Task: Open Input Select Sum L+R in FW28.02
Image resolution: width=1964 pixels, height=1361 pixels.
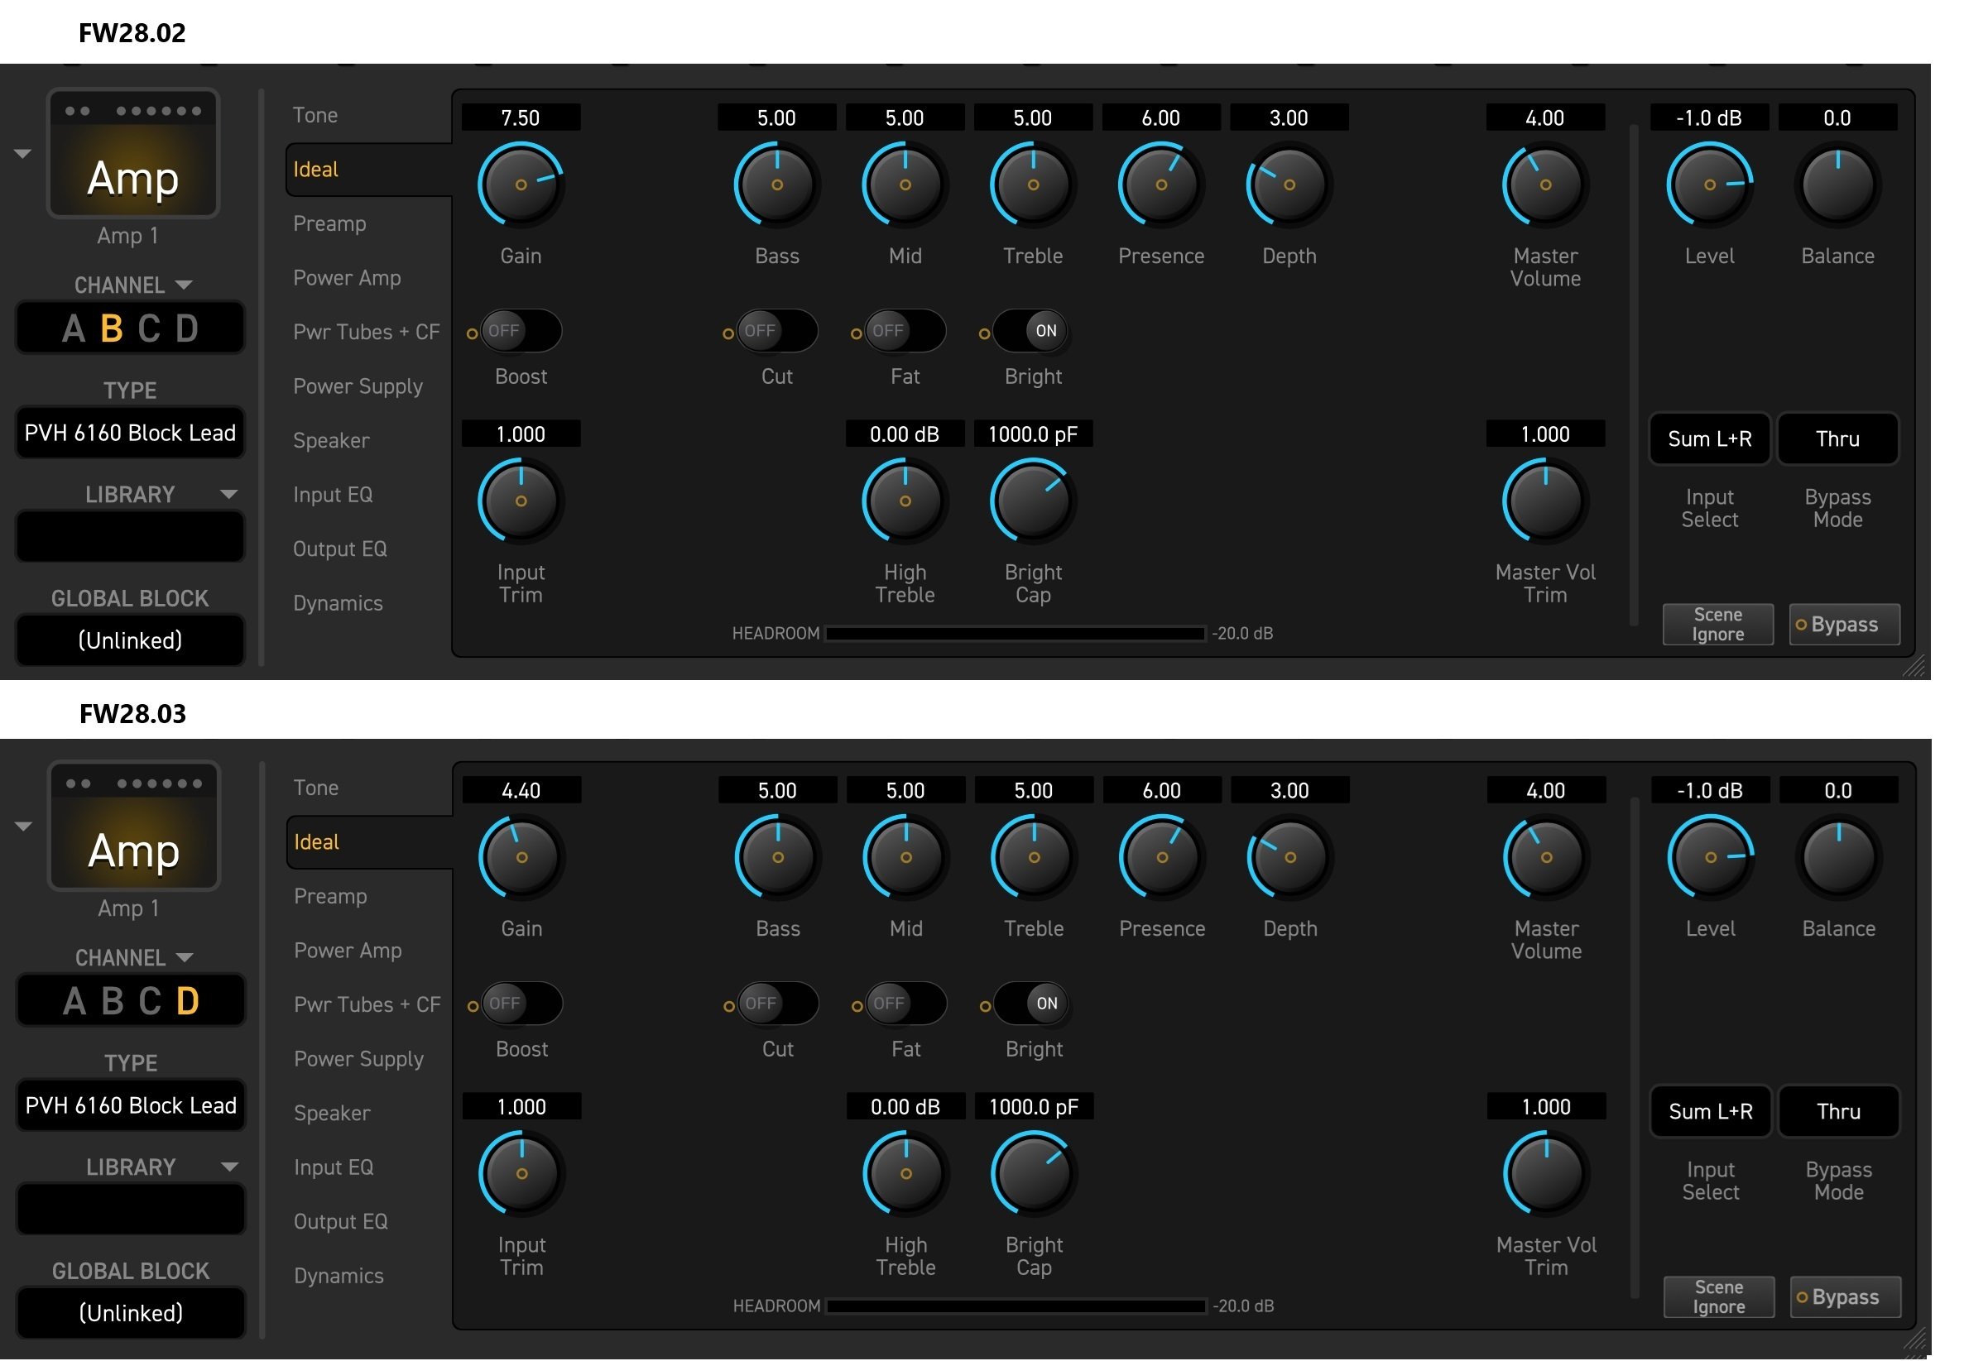Action: pos(1709,439)
